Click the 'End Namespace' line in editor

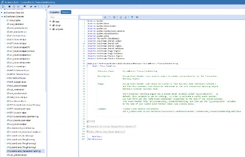click(x=95, y=139)
